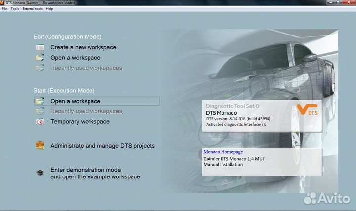This screenshot has height=211, width=356.
Task: Choose the Temporary workspace label
Action: pos(80,122)
